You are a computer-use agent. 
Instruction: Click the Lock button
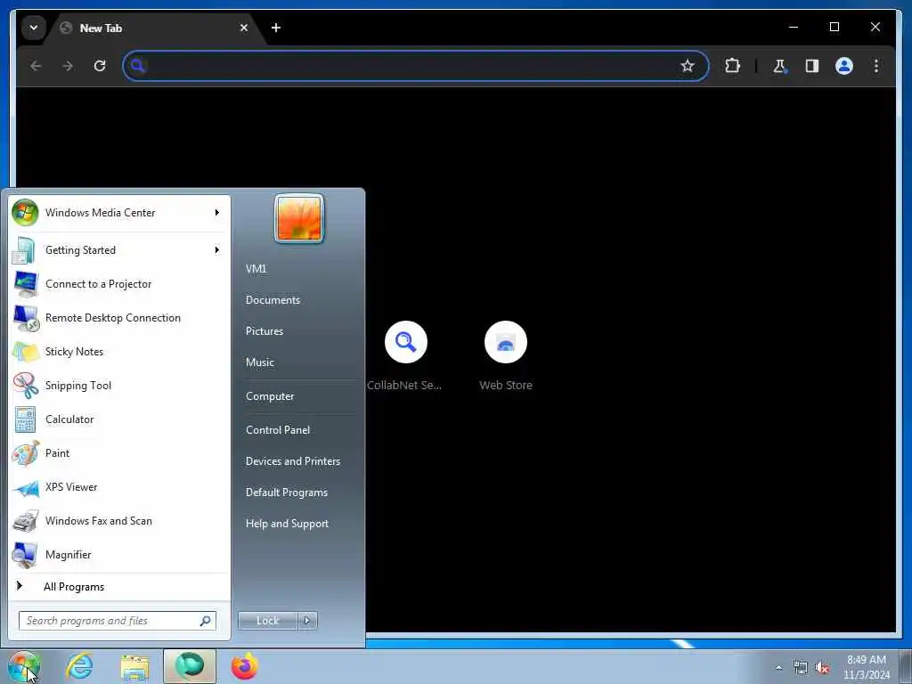[267, 621]
